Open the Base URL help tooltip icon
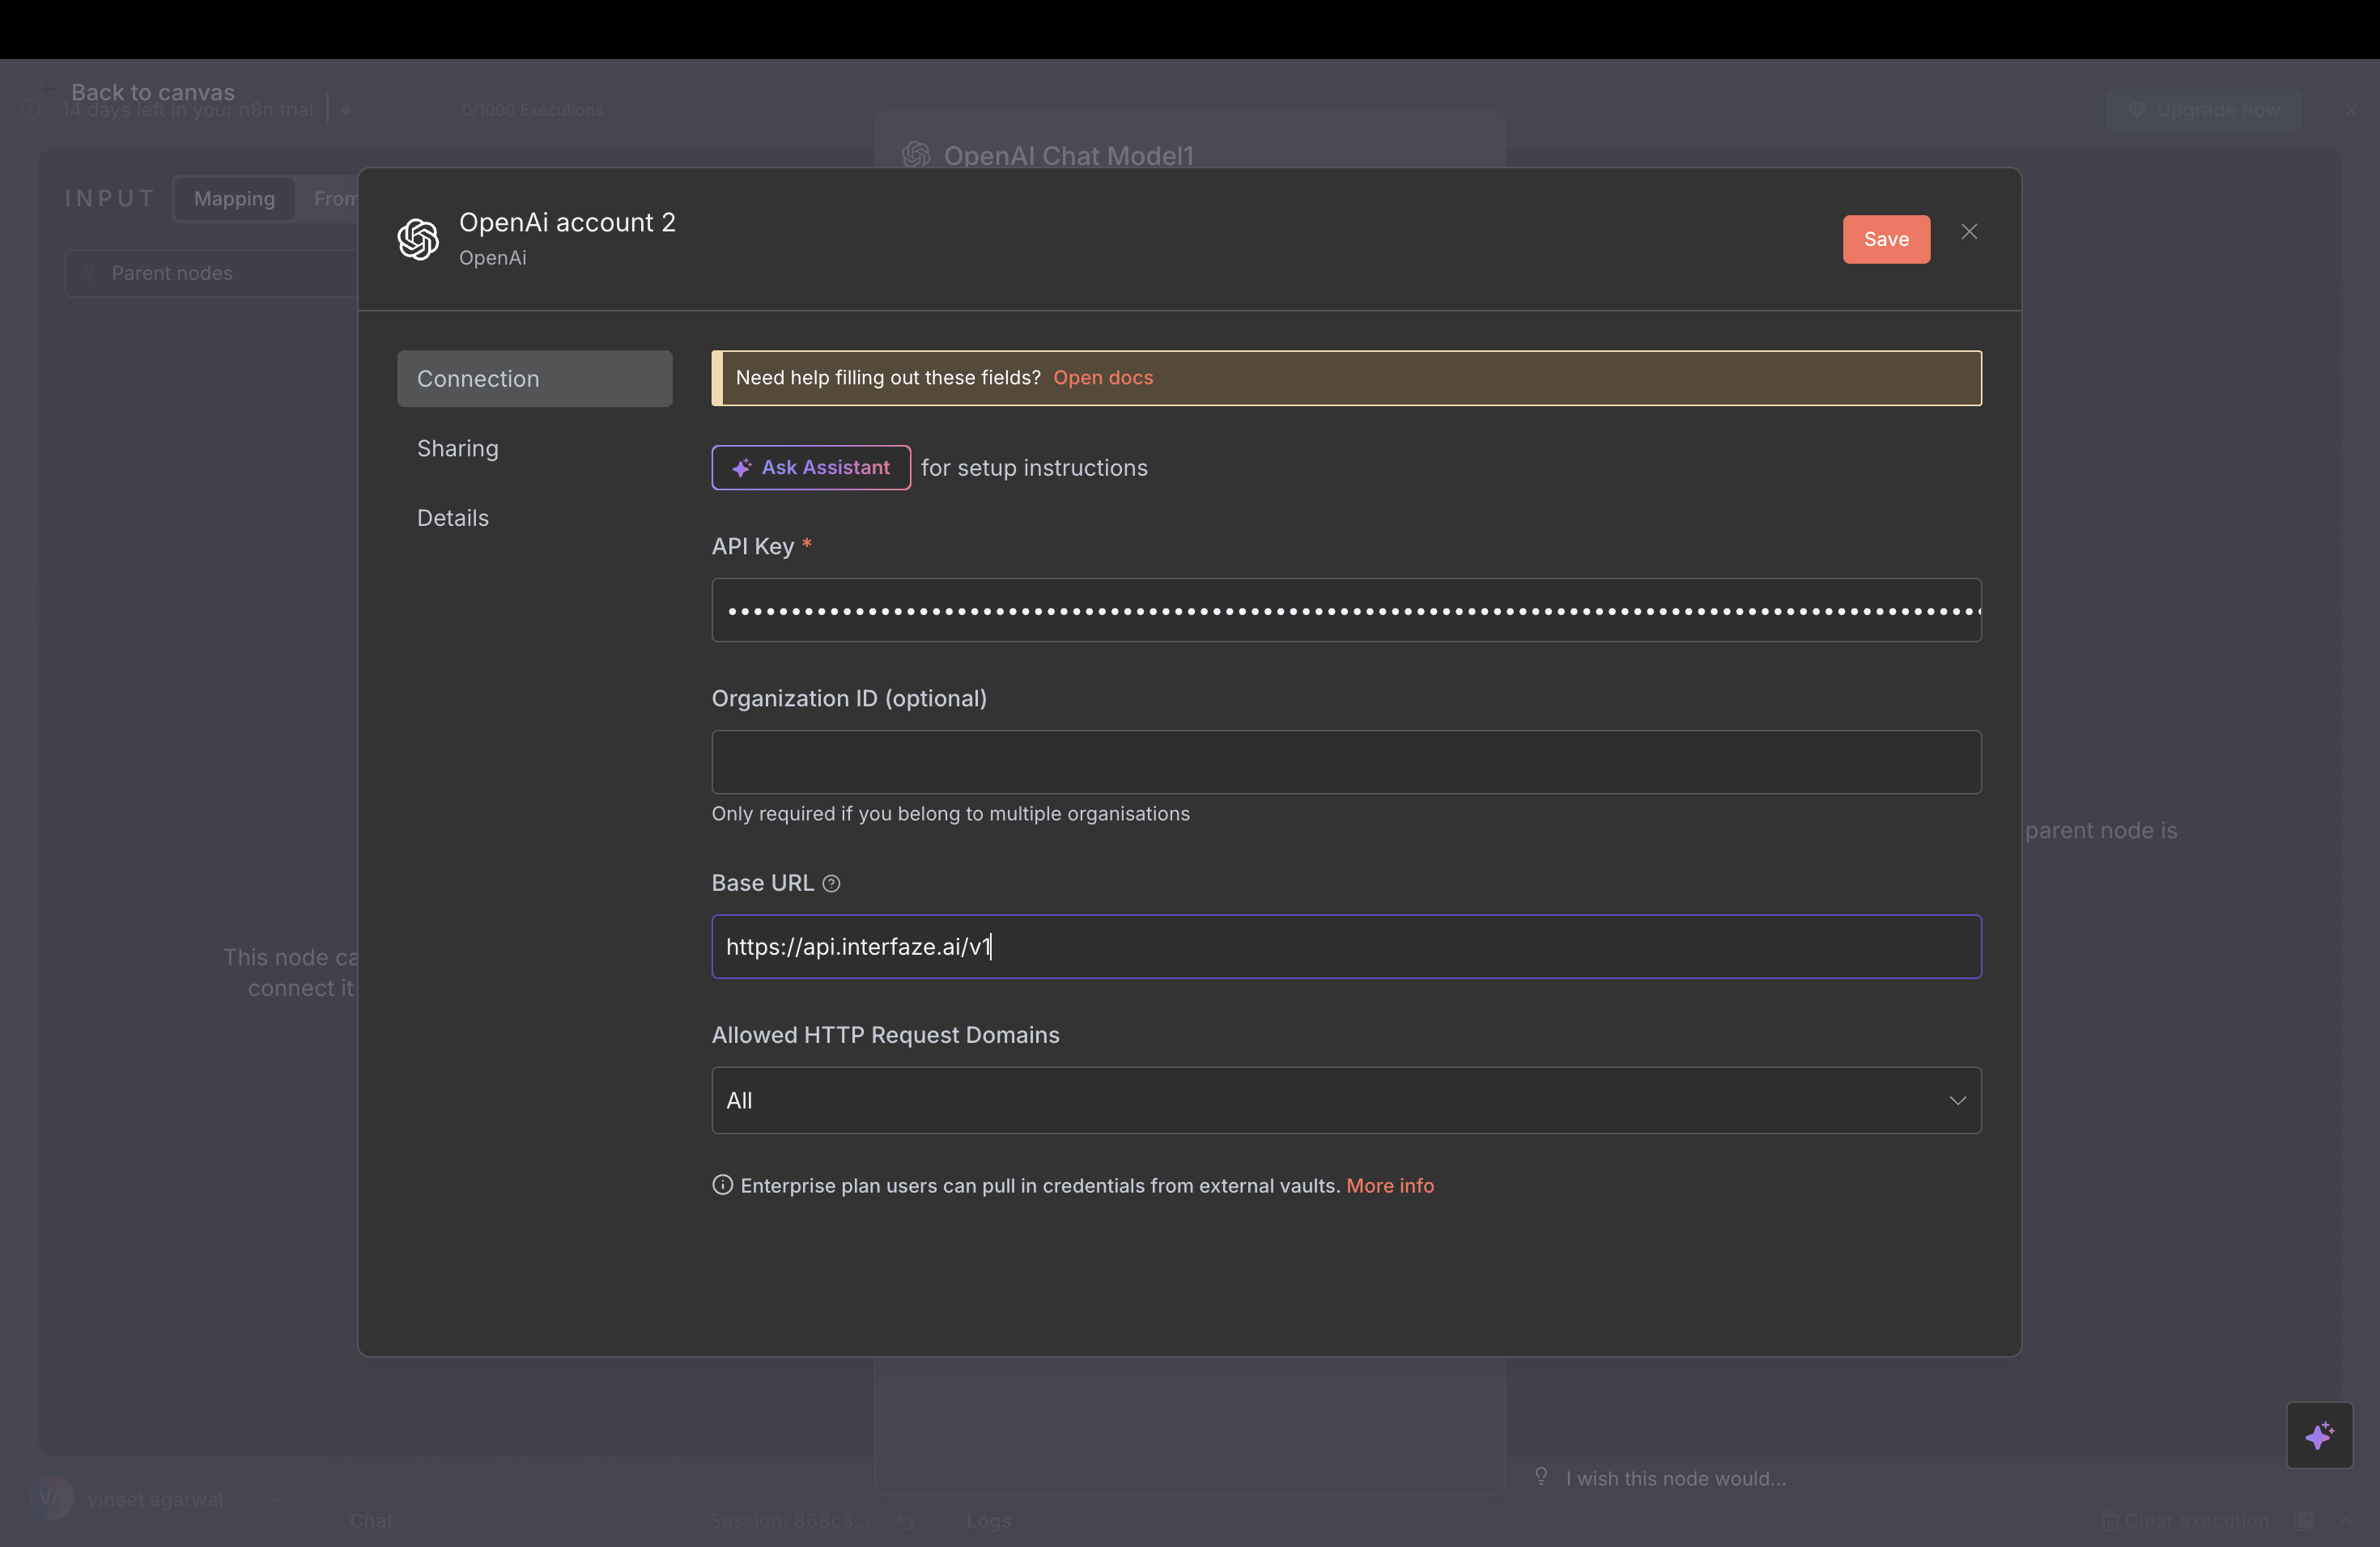The width and height of the screenshot is (2380, 1547). pos(831,884)
